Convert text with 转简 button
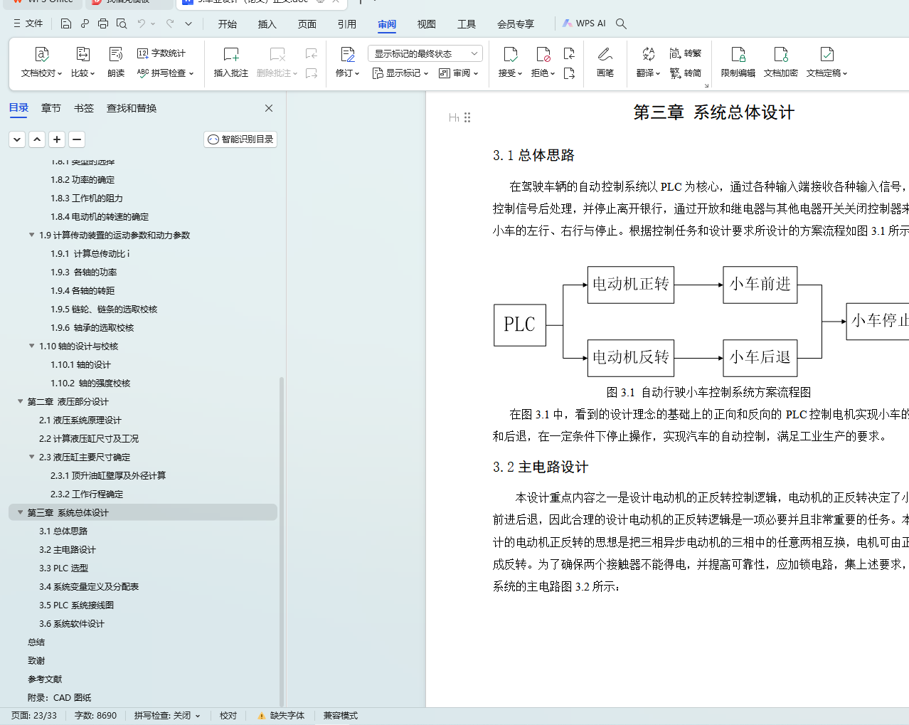Viewport: 909px width, 725px height. (686, 73)
